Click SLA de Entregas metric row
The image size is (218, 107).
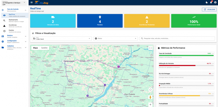(x=186, y=75)
